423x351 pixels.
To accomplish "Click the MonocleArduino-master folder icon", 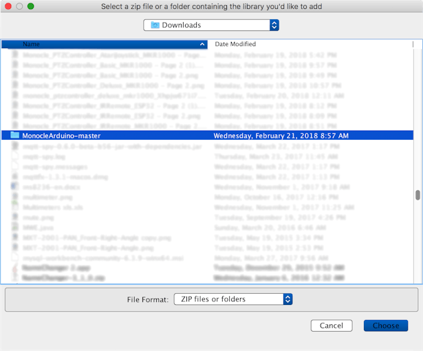I will point(15,135).
